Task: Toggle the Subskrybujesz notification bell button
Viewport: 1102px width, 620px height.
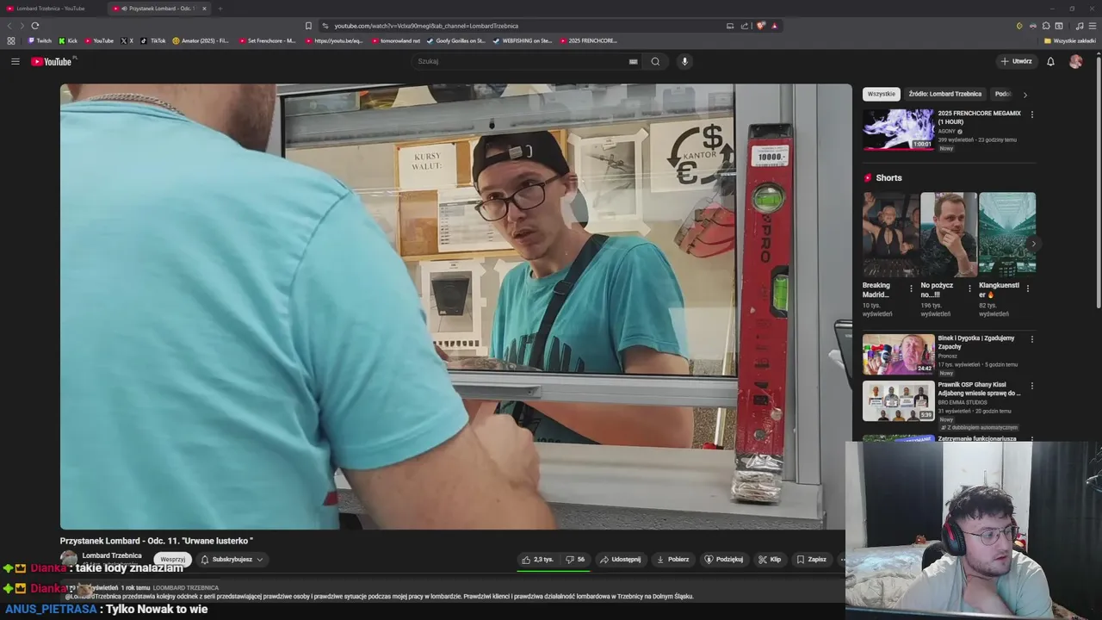Action: (x=205, y=560)
